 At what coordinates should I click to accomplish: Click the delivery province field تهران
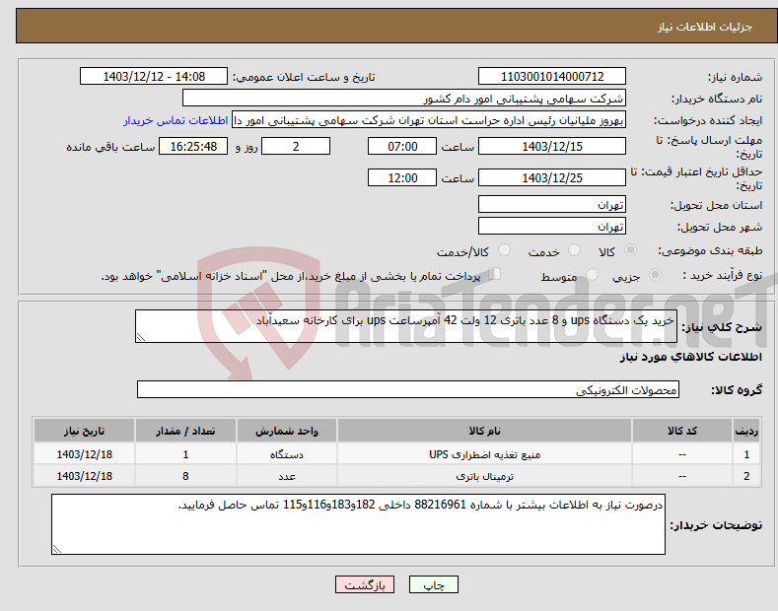552,204
